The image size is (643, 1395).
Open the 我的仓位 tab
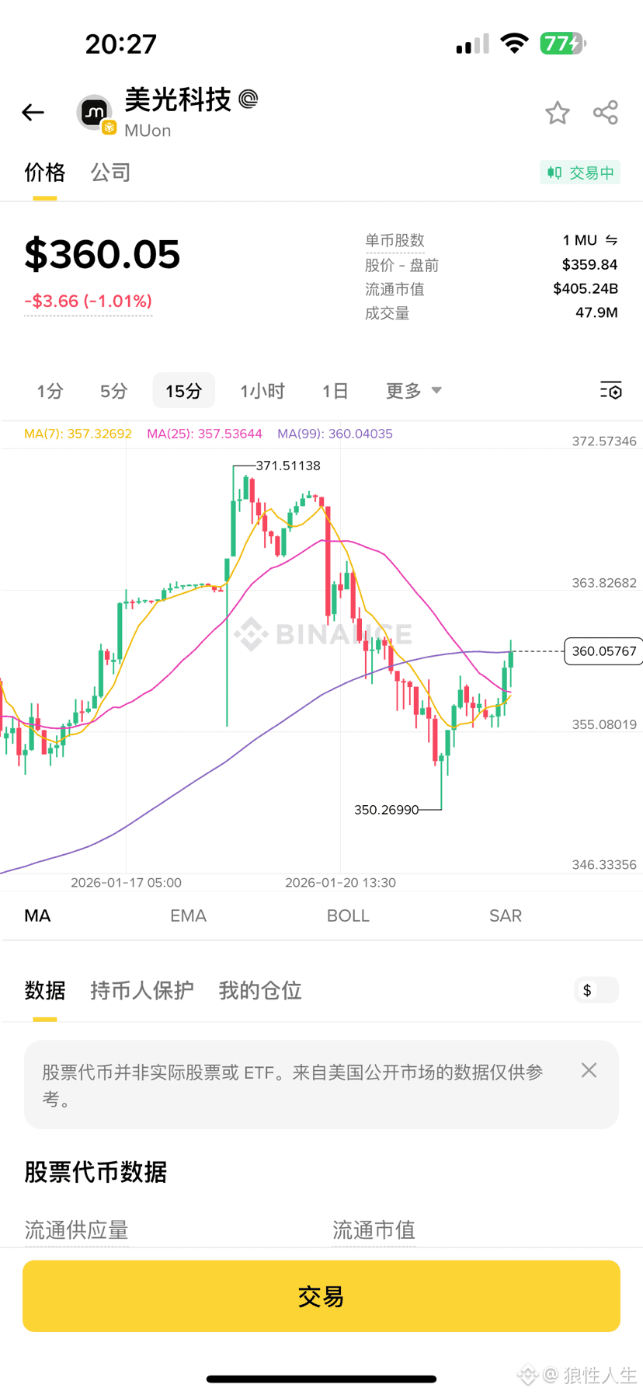click(260, 991)
